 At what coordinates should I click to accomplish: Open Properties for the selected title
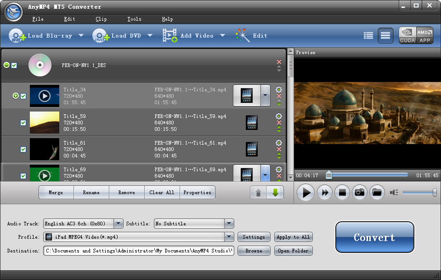coord(197,193)
